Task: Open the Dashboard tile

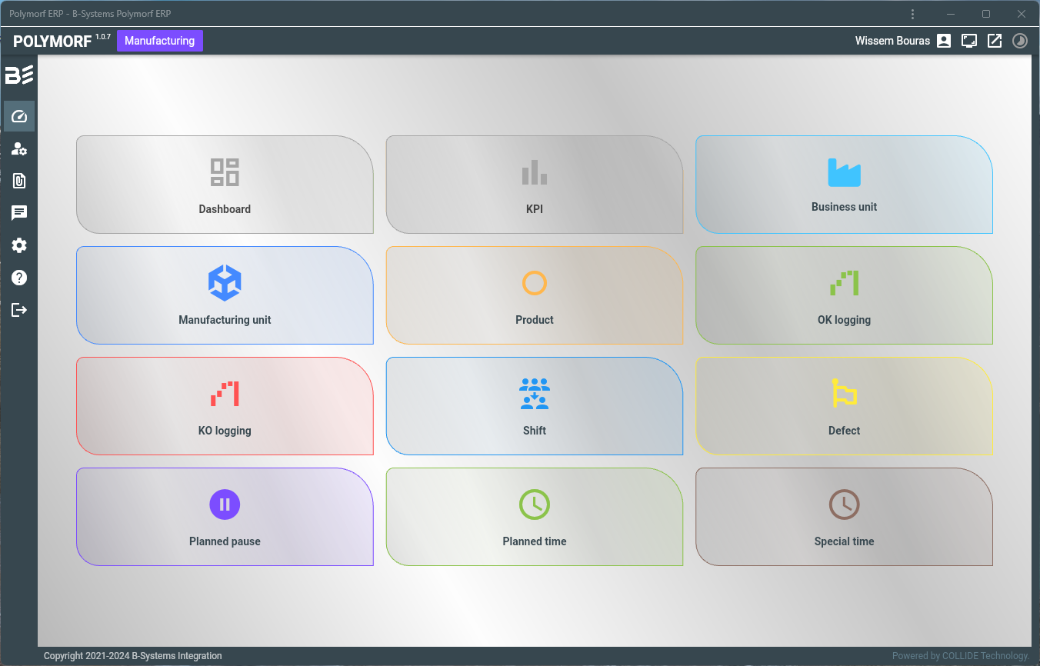Action: click(x=225, y=185)
